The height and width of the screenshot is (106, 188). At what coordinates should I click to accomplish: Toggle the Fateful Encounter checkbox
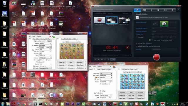(x=100, y=84)
